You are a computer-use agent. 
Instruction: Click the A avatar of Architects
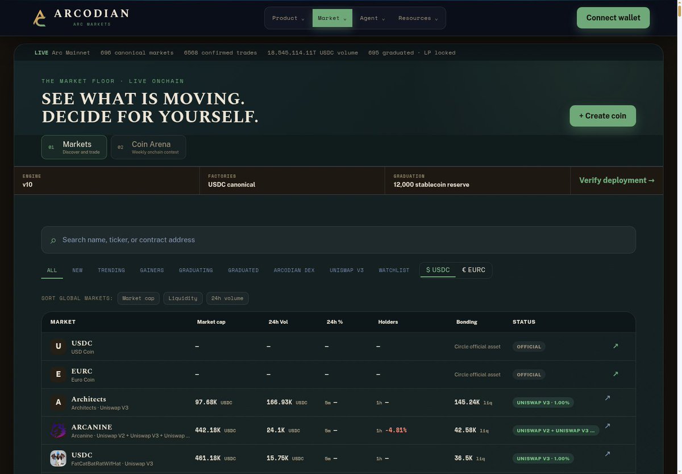[x=58, y=402]
